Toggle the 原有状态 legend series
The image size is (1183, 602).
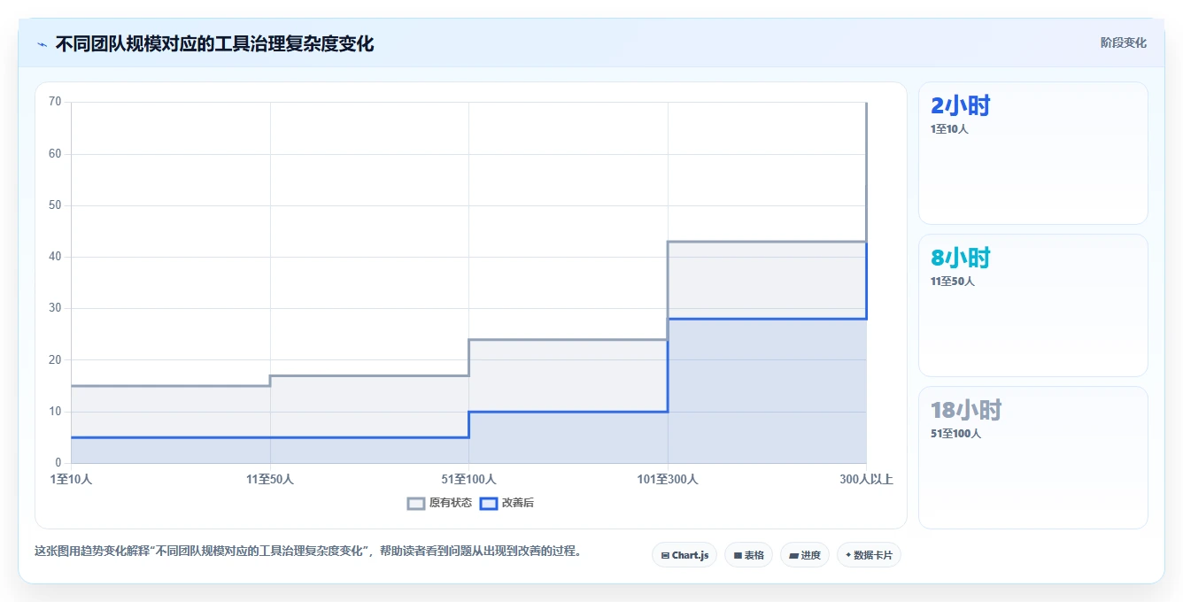tap(439, 503)
